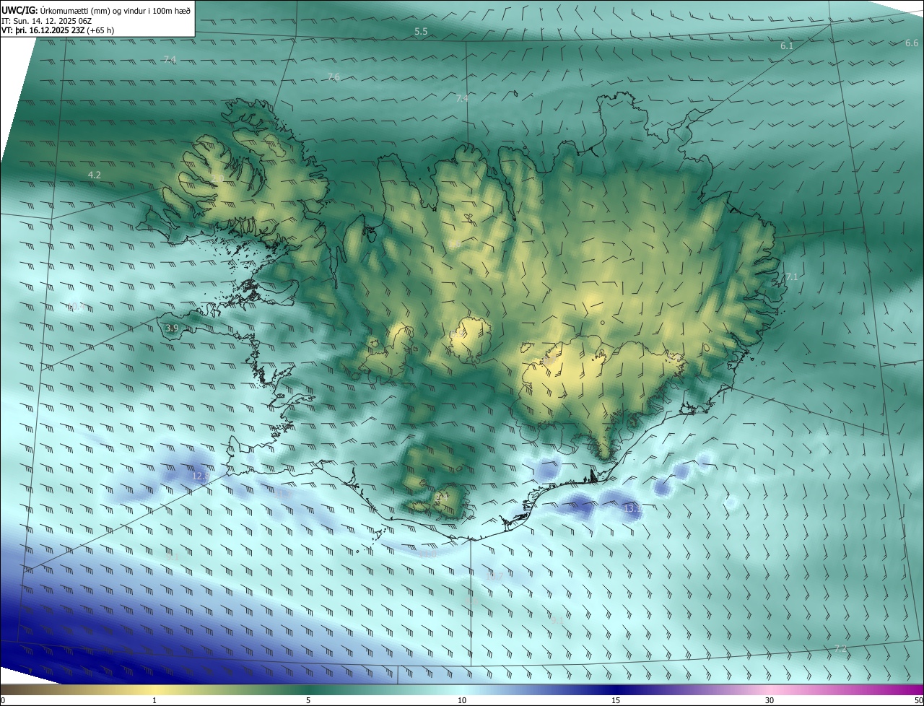
Task: Click the '7.6' value on the map
Action: coord(334,77)
